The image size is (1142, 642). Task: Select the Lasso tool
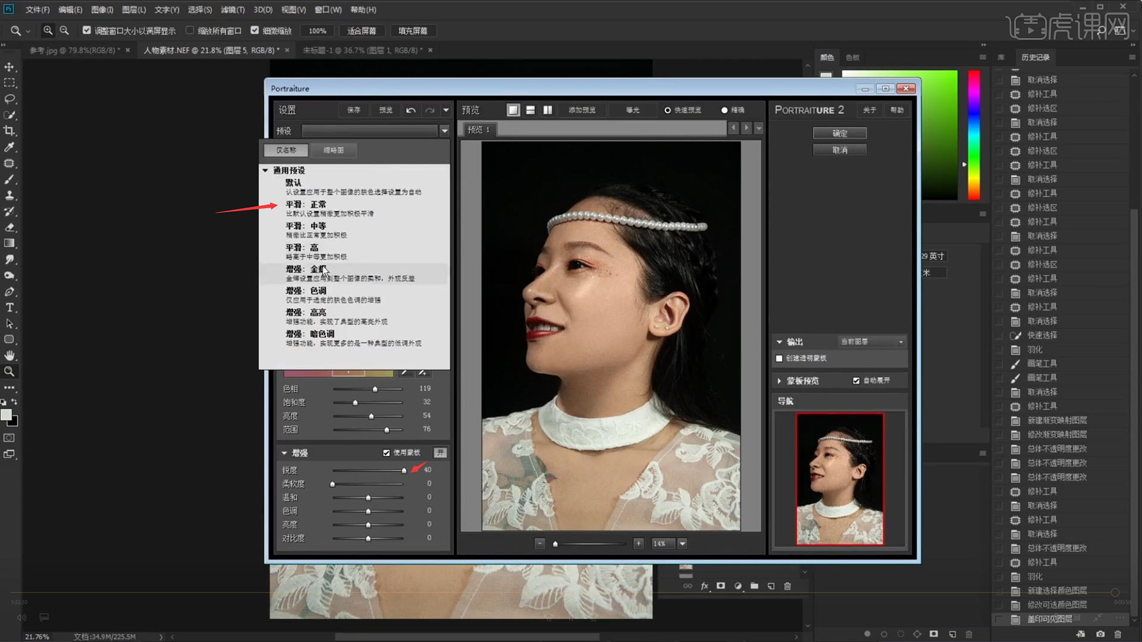[10, 99]
